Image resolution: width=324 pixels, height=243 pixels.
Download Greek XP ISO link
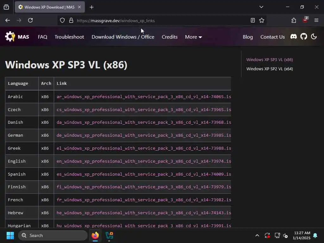[144, 148]
